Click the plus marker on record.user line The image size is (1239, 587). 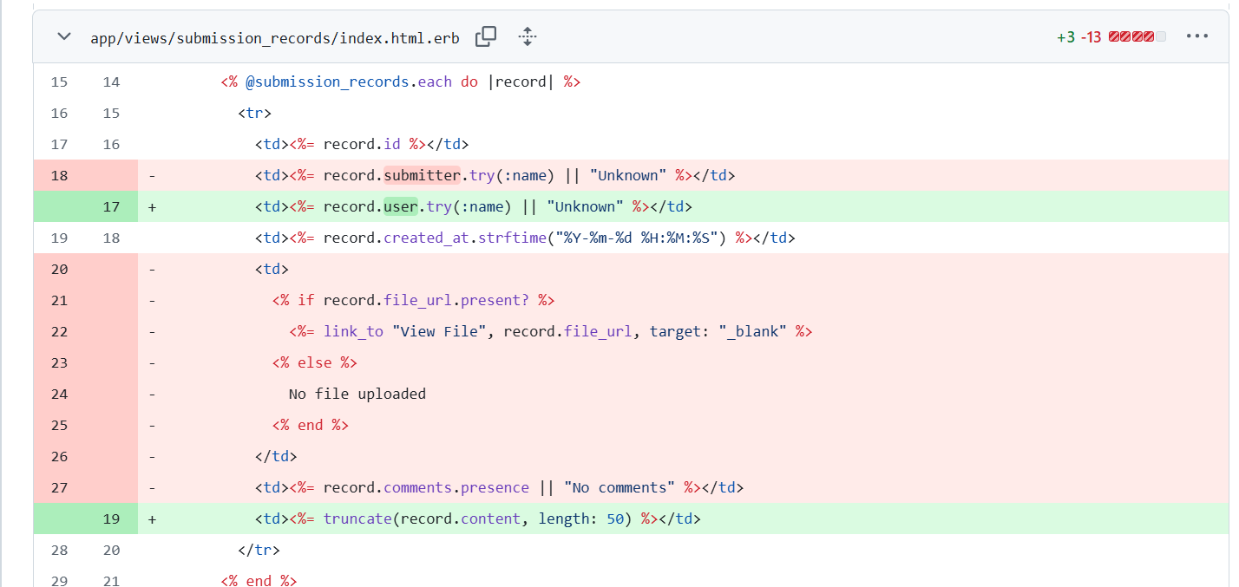click(x=153, y=207)
